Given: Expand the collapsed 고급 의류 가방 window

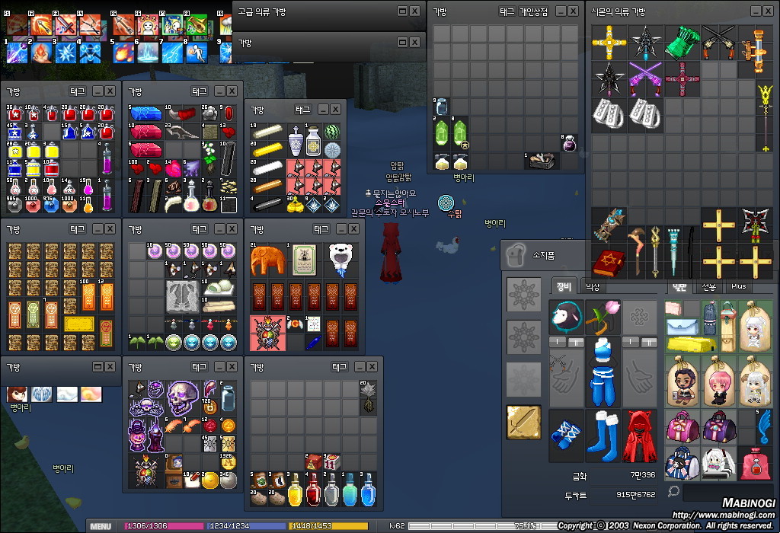Looking at the screenshot, I should tap(401, 11).
